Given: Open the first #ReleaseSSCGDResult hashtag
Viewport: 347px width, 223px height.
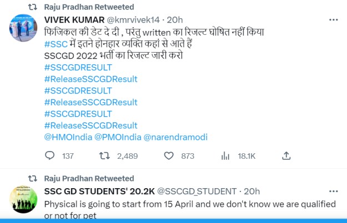Looking at the screenshot, I should [x=90, y=79].
